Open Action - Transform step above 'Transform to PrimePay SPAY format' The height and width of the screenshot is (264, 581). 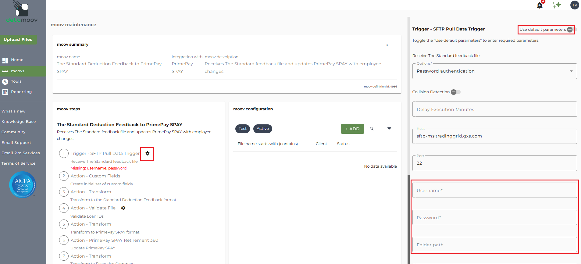tap(91, 224)
